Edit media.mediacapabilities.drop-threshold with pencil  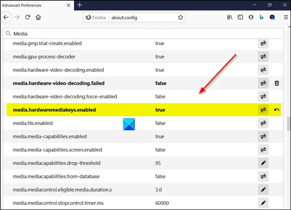263,163
